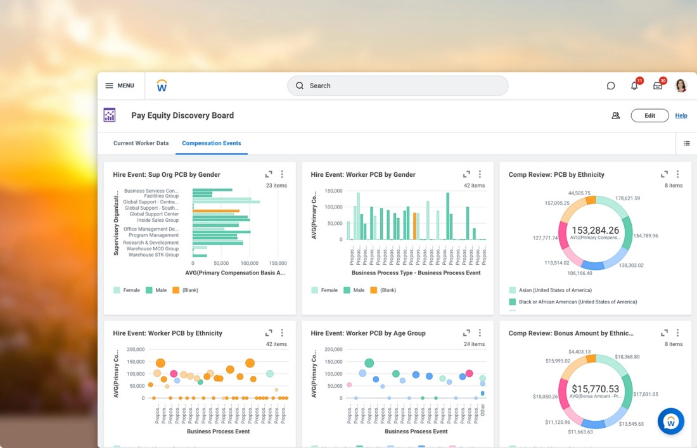Expand the Comp Review: PCB by Ethnicity chart

pos(663,173)
